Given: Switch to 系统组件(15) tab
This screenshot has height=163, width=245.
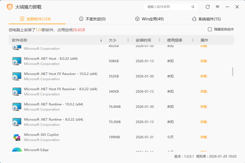Looking at the screenshot, I should [206, 19].
